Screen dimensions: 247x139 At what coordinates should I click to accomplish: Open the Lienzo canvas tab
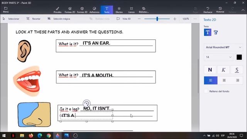[131, 10]
